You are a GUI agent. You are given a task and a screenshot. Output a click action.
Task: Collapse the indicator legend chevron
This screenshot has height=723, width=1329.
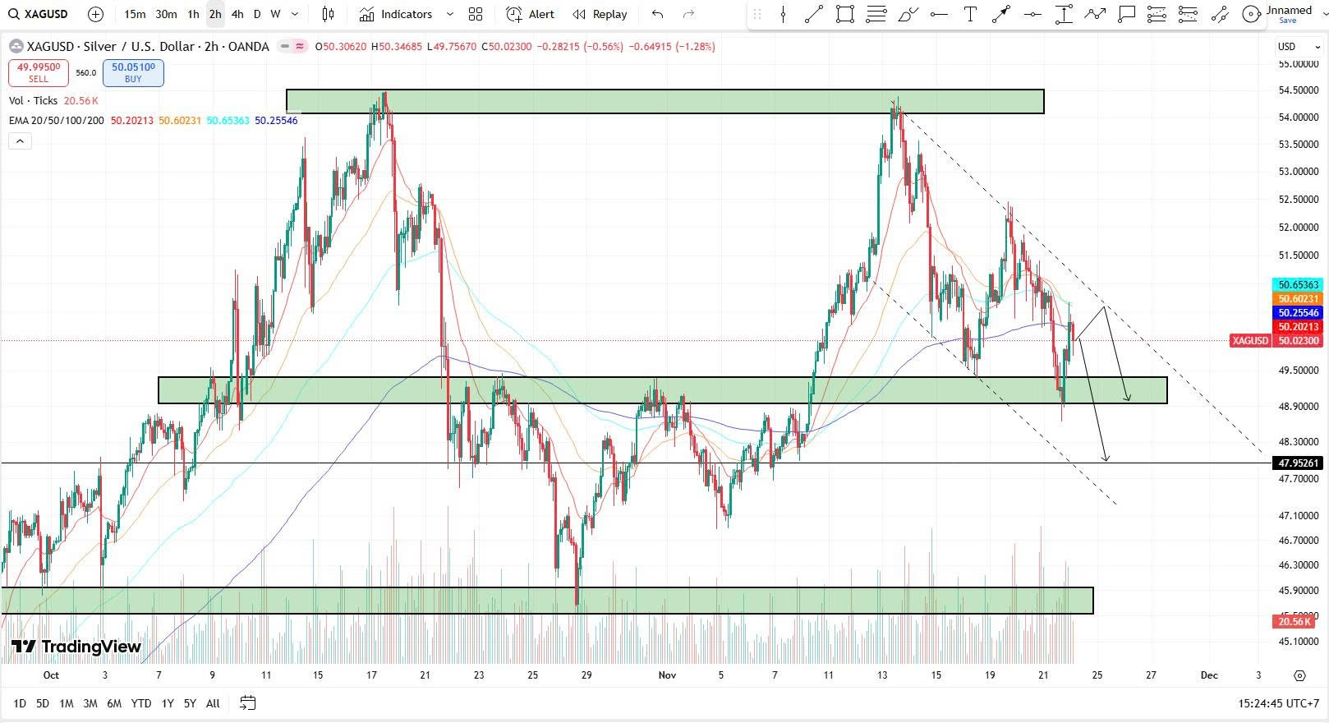tap(20, 141)
